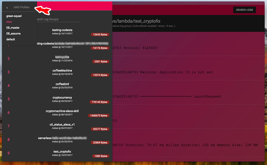Viewport: 267px width, 165px height.
Task: Focus the Search Log Groups input field
Action: 59,19
